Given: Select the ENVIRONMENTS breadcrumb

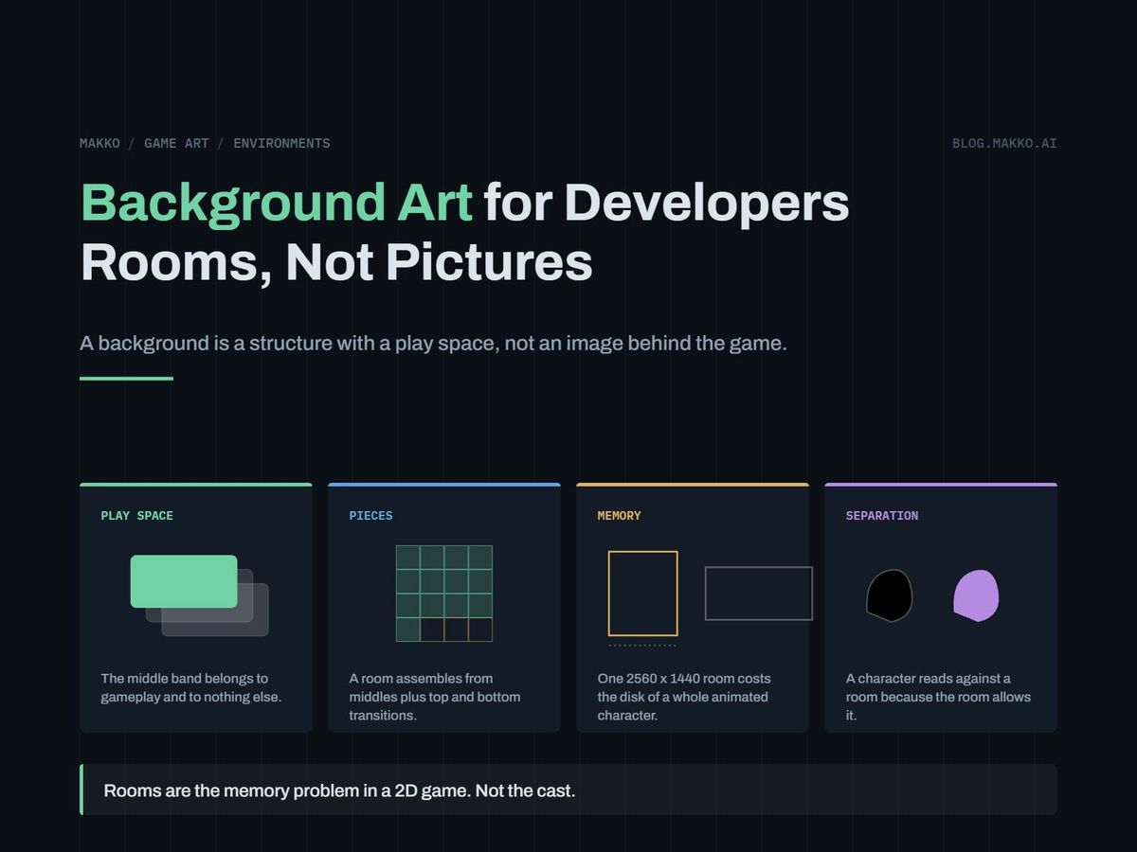Looking at the screenshot, I should pos(281,143).
